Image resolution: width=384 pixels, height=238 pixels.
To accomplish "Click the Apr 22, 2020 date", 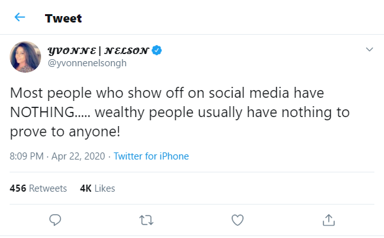I will pyautogui.click(x=78, y=156).
